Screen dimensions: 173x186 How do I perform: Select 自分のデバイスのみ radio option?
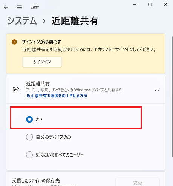(29, 137)
